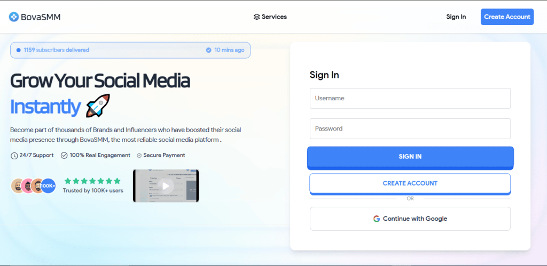Screen dimensions: 547x266
Task: Click the verified check beside 10 mins ago
Action: pos(209,50)
